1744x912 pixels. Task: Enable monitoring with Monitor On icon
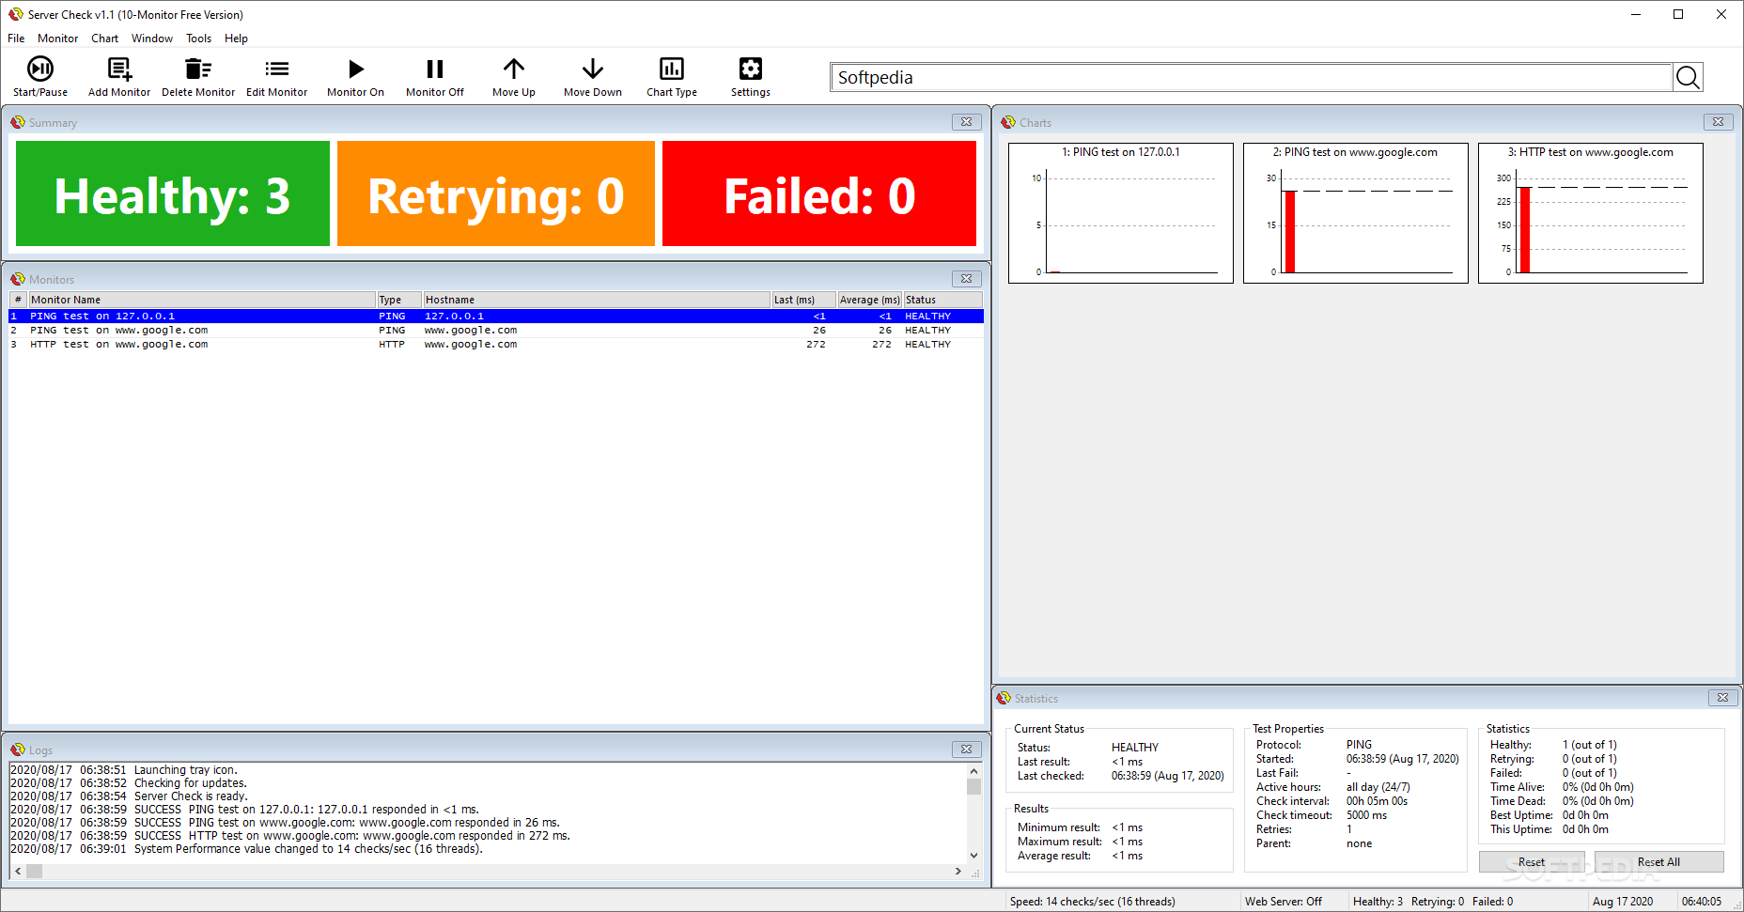coord(354,76)
